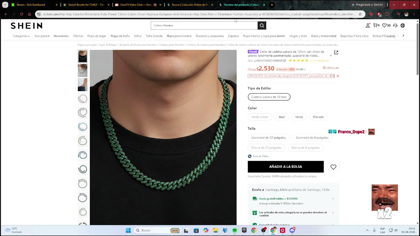The image size is (420, 236).
Task: Choose Gunmetal de 22 pulgadas size
Action: tap(269, 138)
